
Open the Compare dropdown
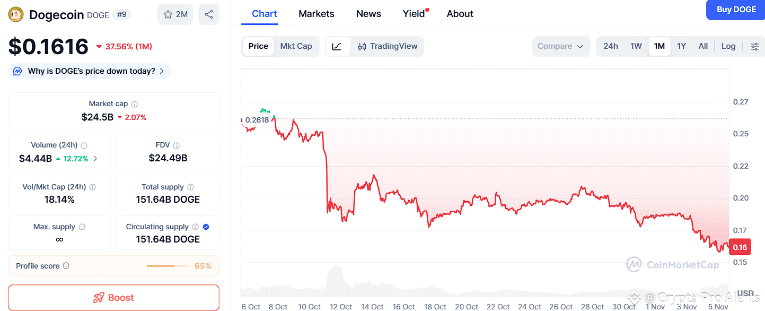(560, 46)
